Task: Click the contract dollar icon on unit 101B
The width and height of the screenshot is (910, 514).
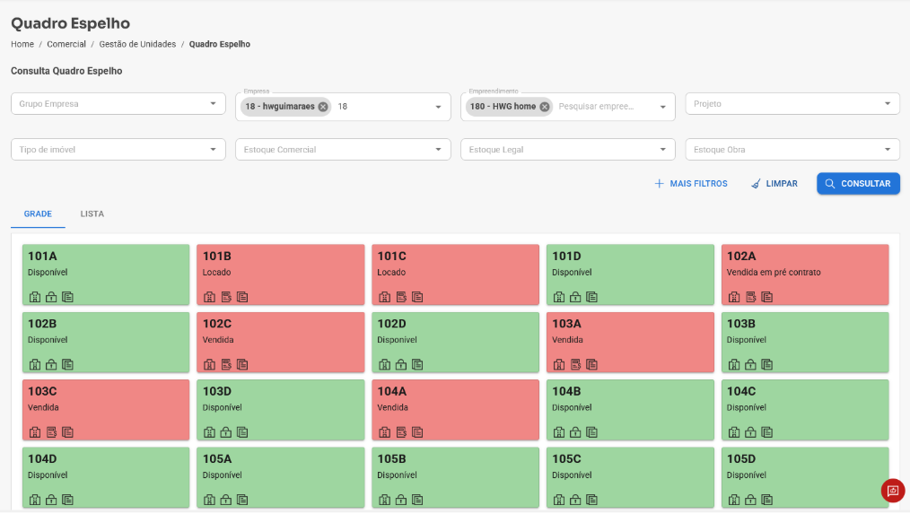Action: coord(226,297)
